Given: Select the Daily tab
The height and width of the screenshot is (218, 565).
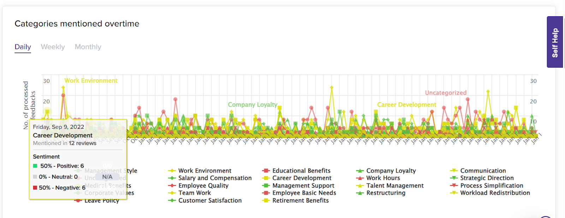Looking at the screenshot, I should click(23, 47).
